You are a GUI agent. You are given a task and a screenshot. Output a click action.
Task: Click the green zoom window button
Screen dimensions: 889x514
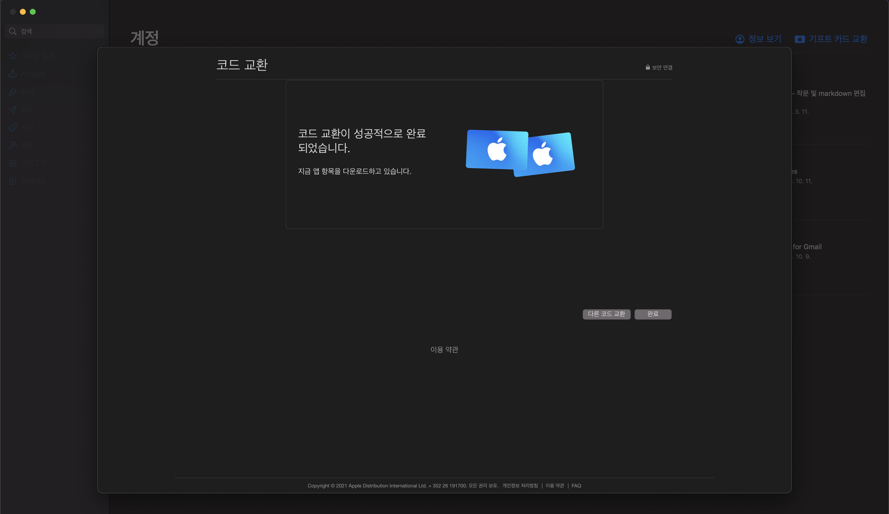point(32,12)
